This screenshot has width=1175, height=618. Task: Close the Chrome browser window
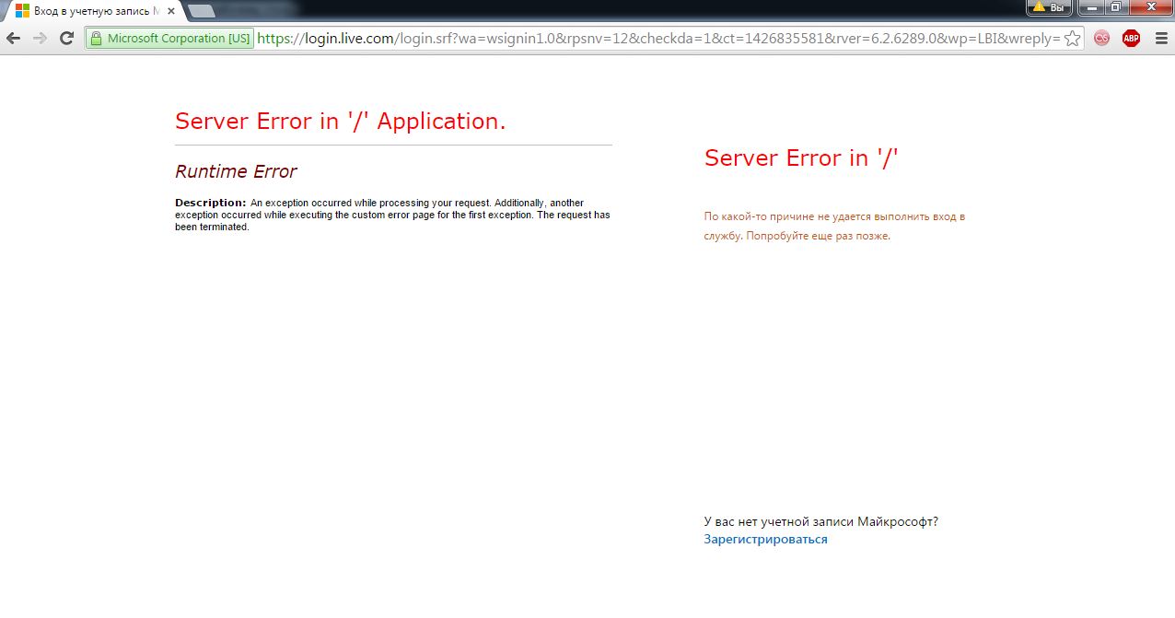point(1150,7)
